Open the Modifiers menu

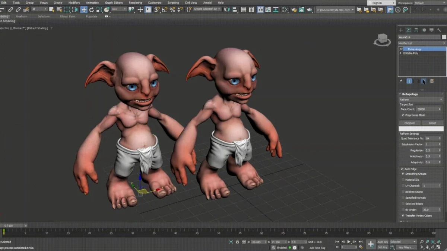pos(74,3)
